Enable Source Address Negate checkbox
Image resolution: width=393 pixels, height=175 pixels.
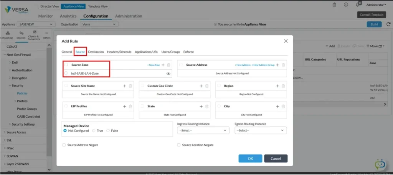[64, 145]
